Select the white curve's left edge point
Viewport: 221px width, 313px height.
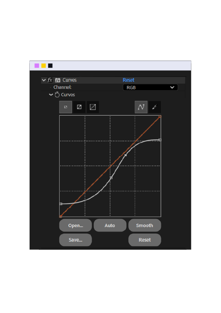tap(61, 204)
